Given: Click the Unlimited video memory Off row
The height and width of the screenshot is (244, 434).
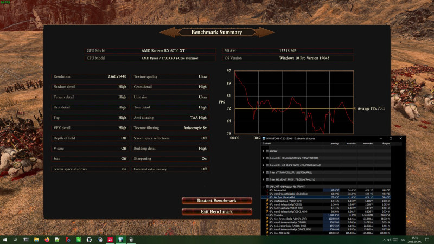Looking at the screenshot, I should (170, 169).
